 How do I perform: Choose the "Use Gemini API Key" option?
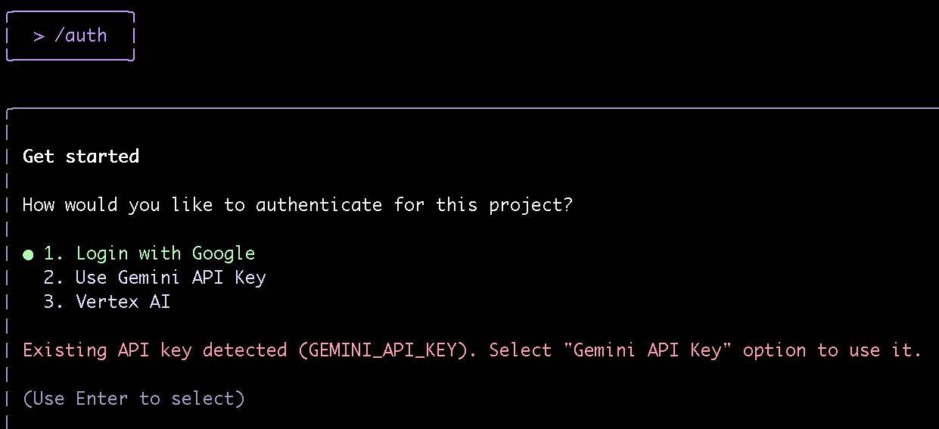(x=170, y=278)
